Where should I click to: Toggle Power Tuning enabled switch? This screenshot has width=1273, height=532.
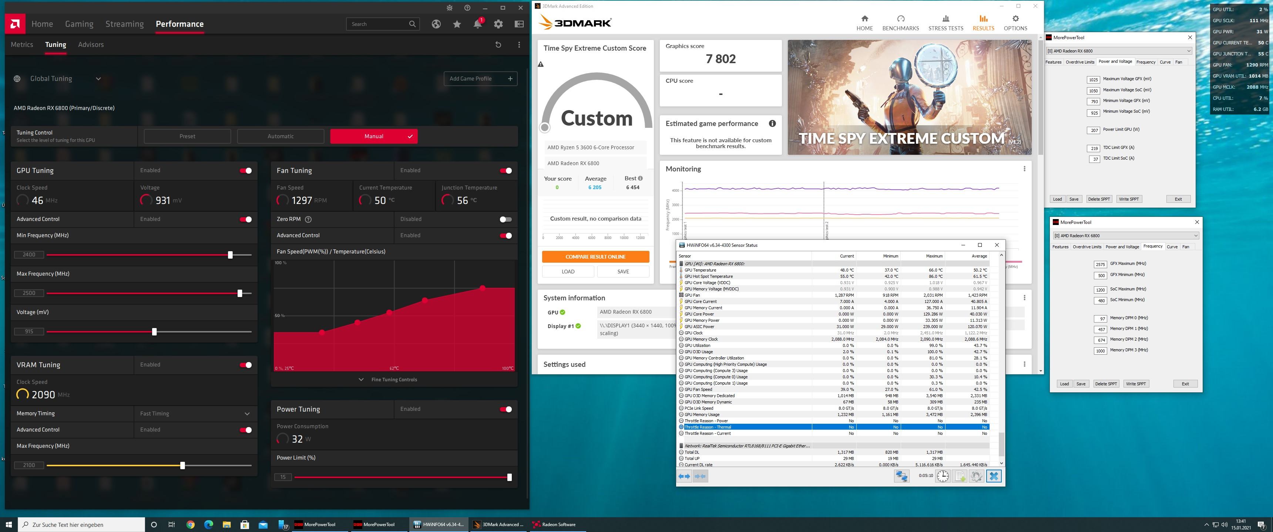[505, 410]
